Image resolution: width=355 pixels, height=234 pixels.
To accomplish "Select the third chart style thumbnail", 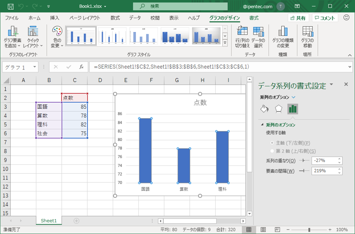I will click(x=144, y=36).
